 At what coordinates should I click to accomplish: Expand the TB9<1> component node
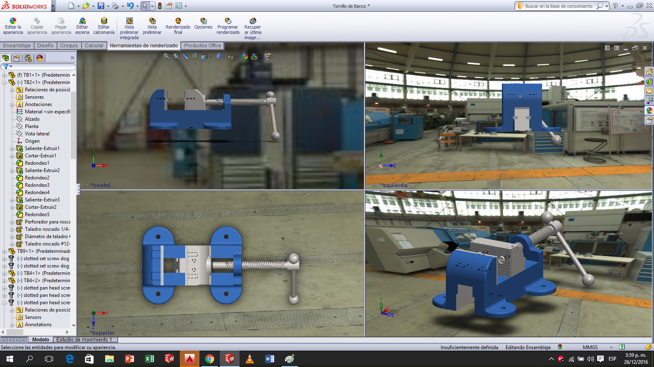coord(4,251)
